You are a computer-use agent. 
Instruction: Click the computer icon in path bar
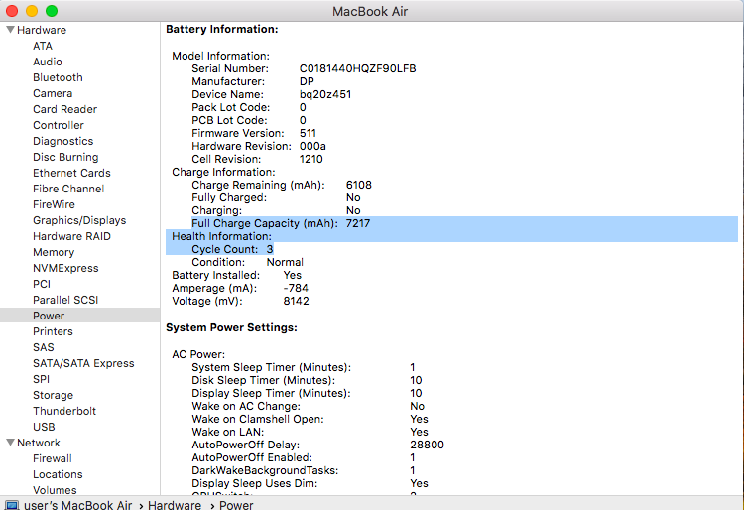11,505
